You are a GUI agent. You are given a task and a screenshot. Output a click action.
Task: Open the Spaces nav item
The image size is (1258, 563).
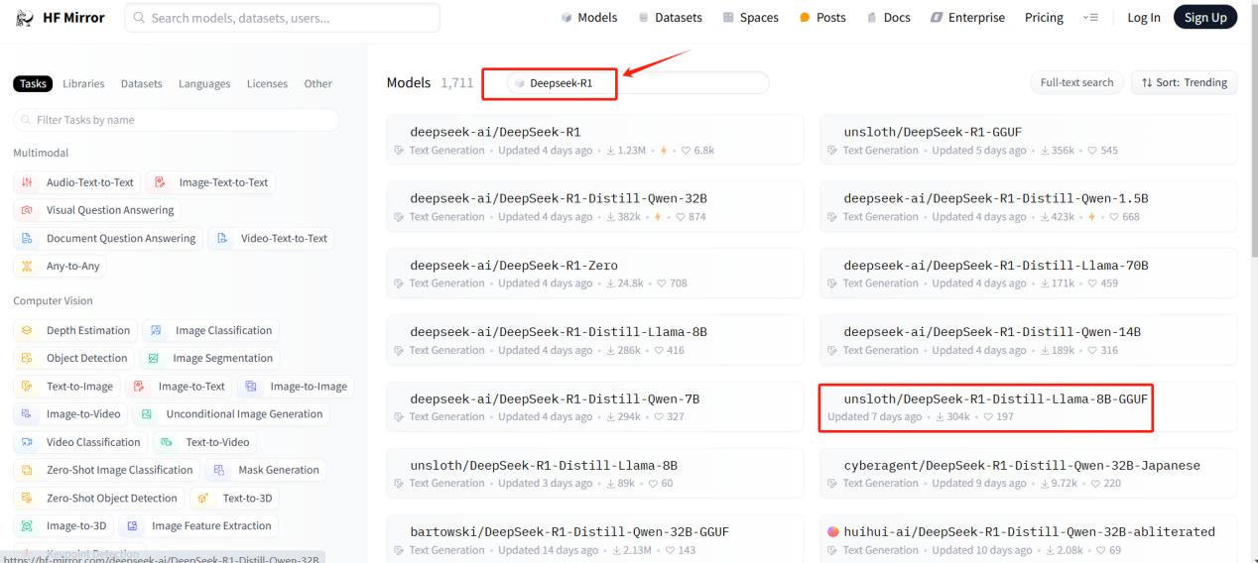click(x=750, y=17)
